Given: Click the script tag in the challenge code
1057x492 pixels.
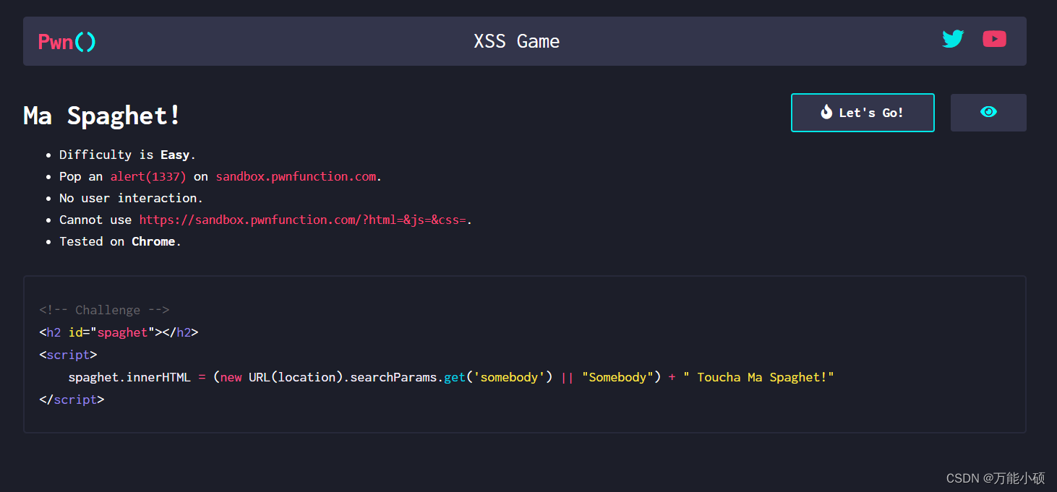Looking at the screenshot, I should click(68, 355).
